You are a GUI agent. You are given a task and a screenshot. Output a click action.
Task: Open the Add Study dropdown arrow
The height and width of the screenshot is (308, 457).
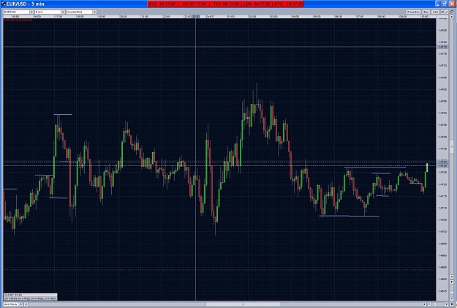pos(21,304)
